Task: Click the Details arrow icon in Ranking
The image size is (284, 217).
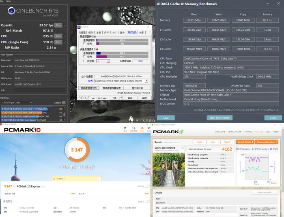Action: [x=64, y=103]
